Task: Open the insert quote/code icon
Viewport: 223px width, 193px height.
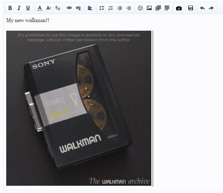Action: (x=167, y=8)
